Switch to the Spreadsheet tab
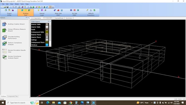Viewport: 186px width, 105px height. (59, 18)
